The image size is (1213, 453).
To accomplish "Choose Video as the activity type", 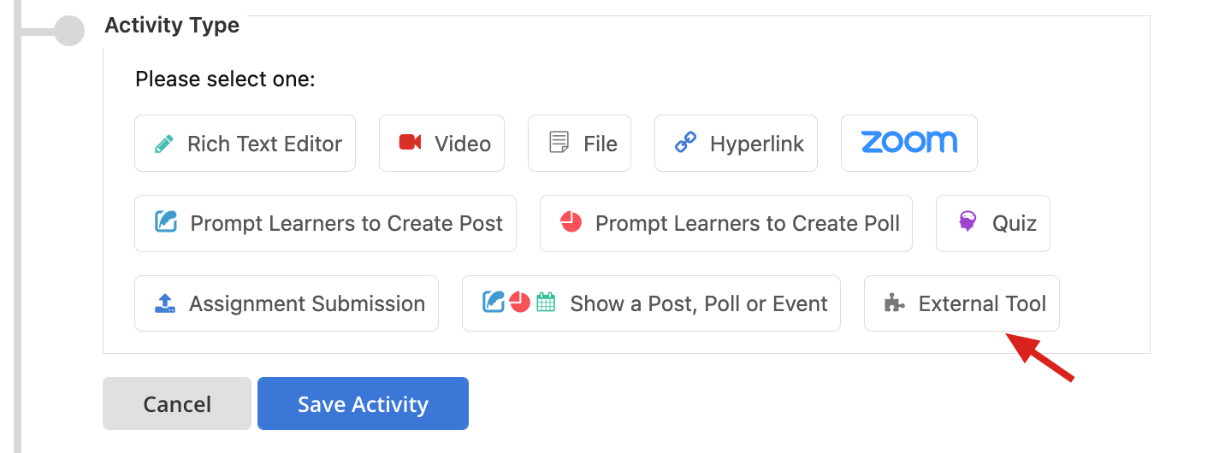I will [x=441, y=143].
